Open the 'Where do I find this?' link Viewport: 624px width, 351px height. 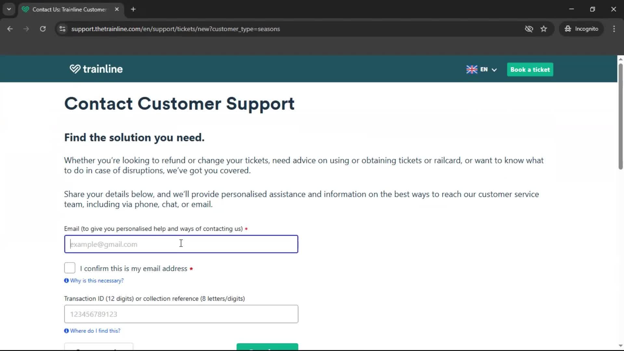(96, 331)
